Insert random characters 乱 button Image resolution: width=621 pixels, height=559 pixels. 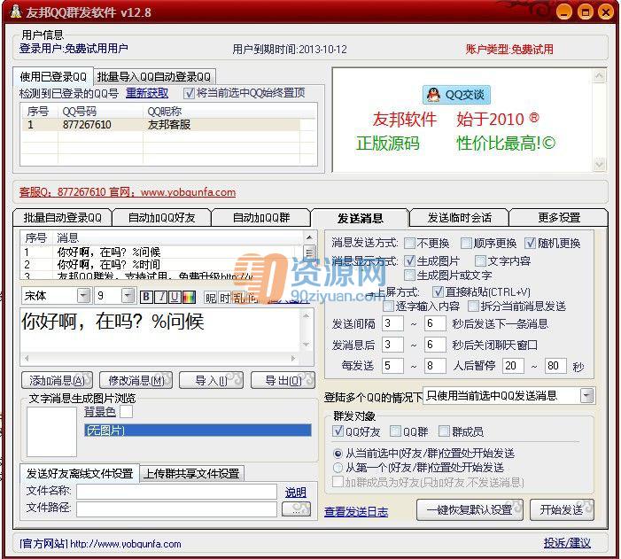click(238, 297)
